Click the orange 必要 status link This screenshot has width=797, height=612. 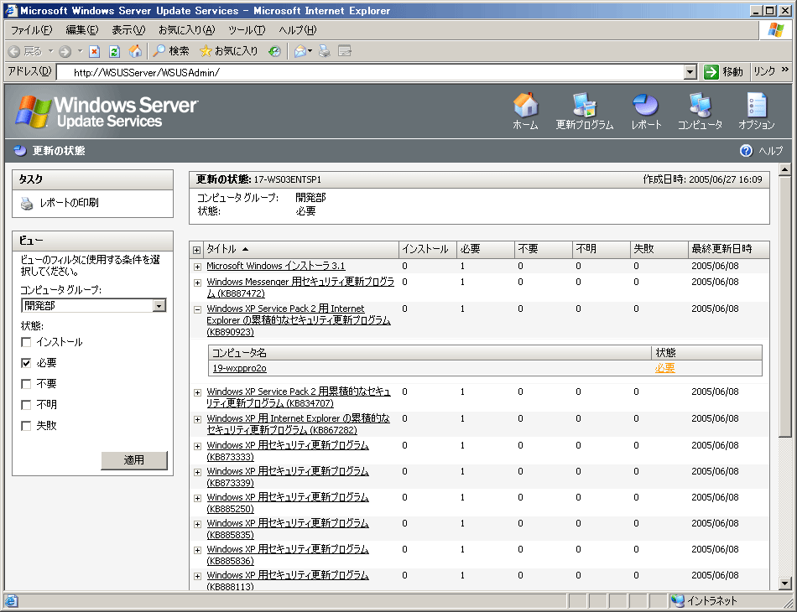coord(664,368)
